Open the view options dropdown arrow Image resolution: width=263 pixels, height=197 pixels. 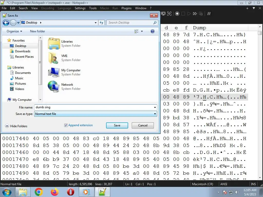[x=142, y=31]
